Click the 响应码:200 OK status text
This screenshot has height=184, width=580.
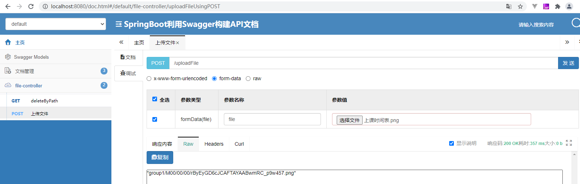[503, 143]
